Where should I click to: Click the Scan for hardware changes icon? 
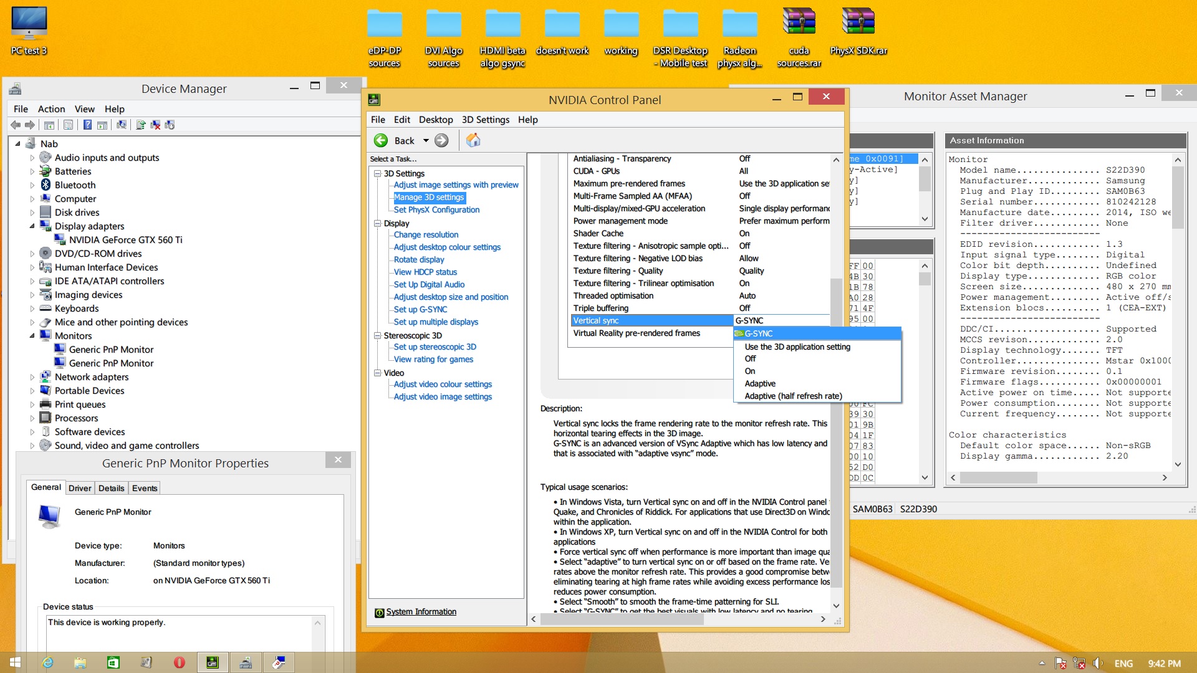click(122, 125)
